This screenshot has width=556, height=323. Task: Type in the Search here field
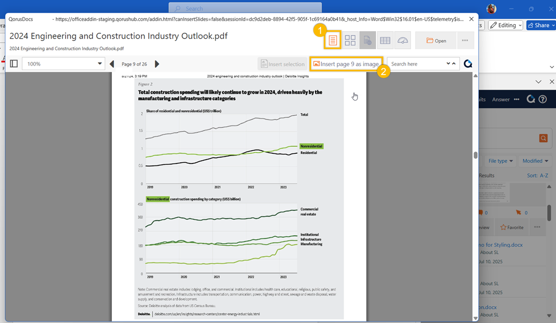(416, 64)
